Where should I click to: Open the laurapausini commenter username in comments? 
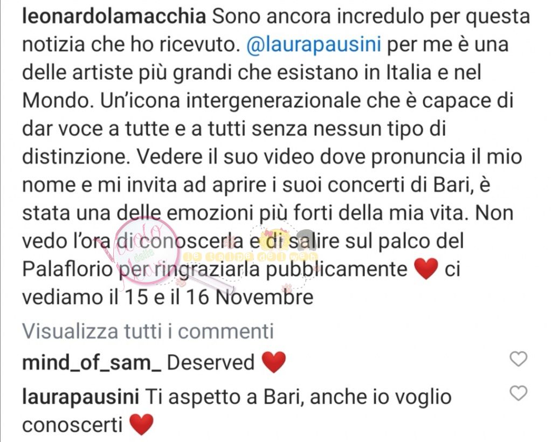click(x=81, y=397)
